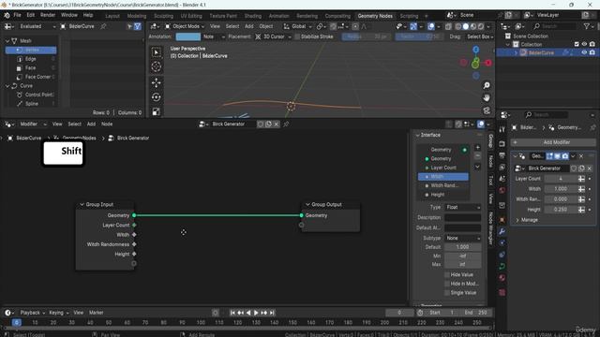Select the Select Box tool in viewport toolbar
Screen dimensions: 600x337
157,52
